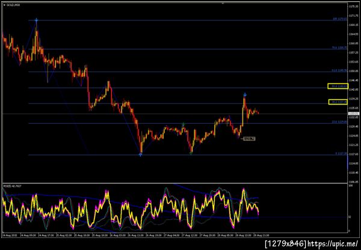
Task: Select the blue arrow marker at the 26 Aug low
Action: 140,155
